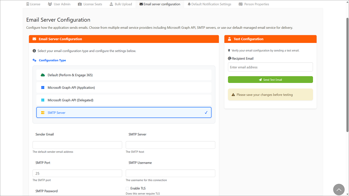Screen dimensions: 349x196
Task: Click the License Seats icon
Action: 80,4
